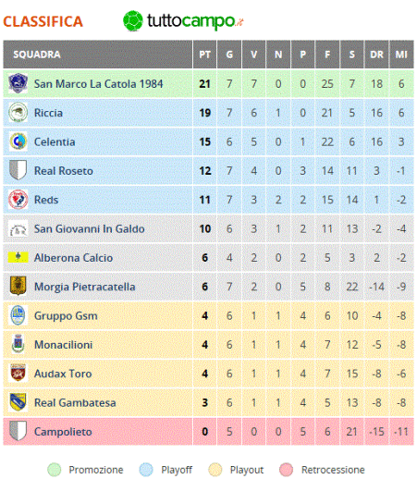Select the DR column header
Viewport: 417px width, 479px height.
point(376,55)
